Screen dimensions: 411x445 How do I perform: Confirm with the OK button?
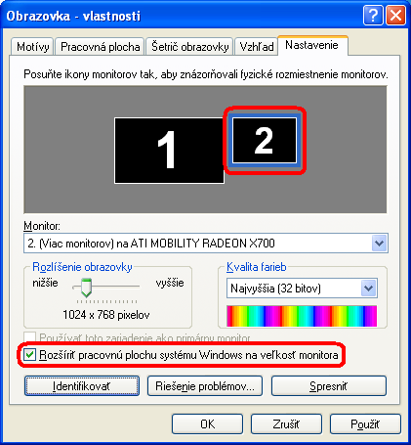[x=207, y=424]
